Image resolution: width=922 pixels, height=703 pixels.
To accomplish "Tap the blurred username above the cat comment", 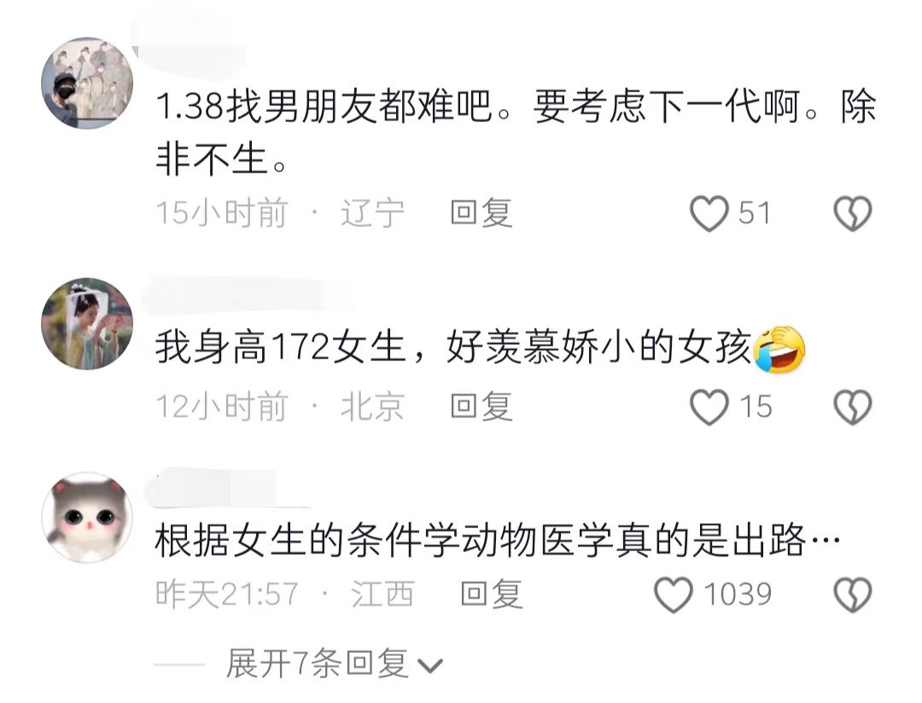I will pos(226,488).
